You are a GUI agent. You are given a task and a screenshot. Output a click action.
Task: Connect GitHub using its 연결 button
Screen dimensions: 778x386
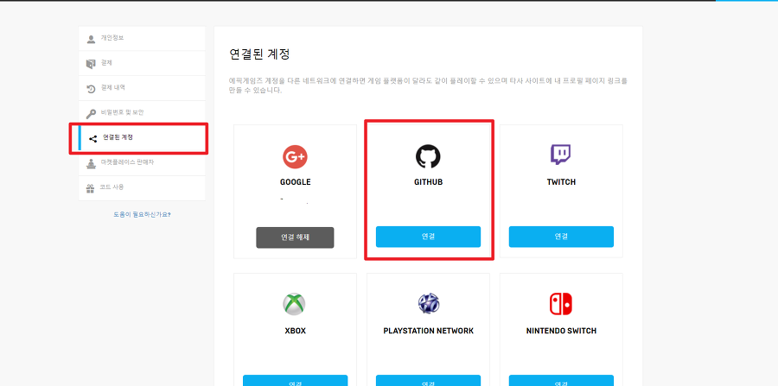[x=428, y=237]
